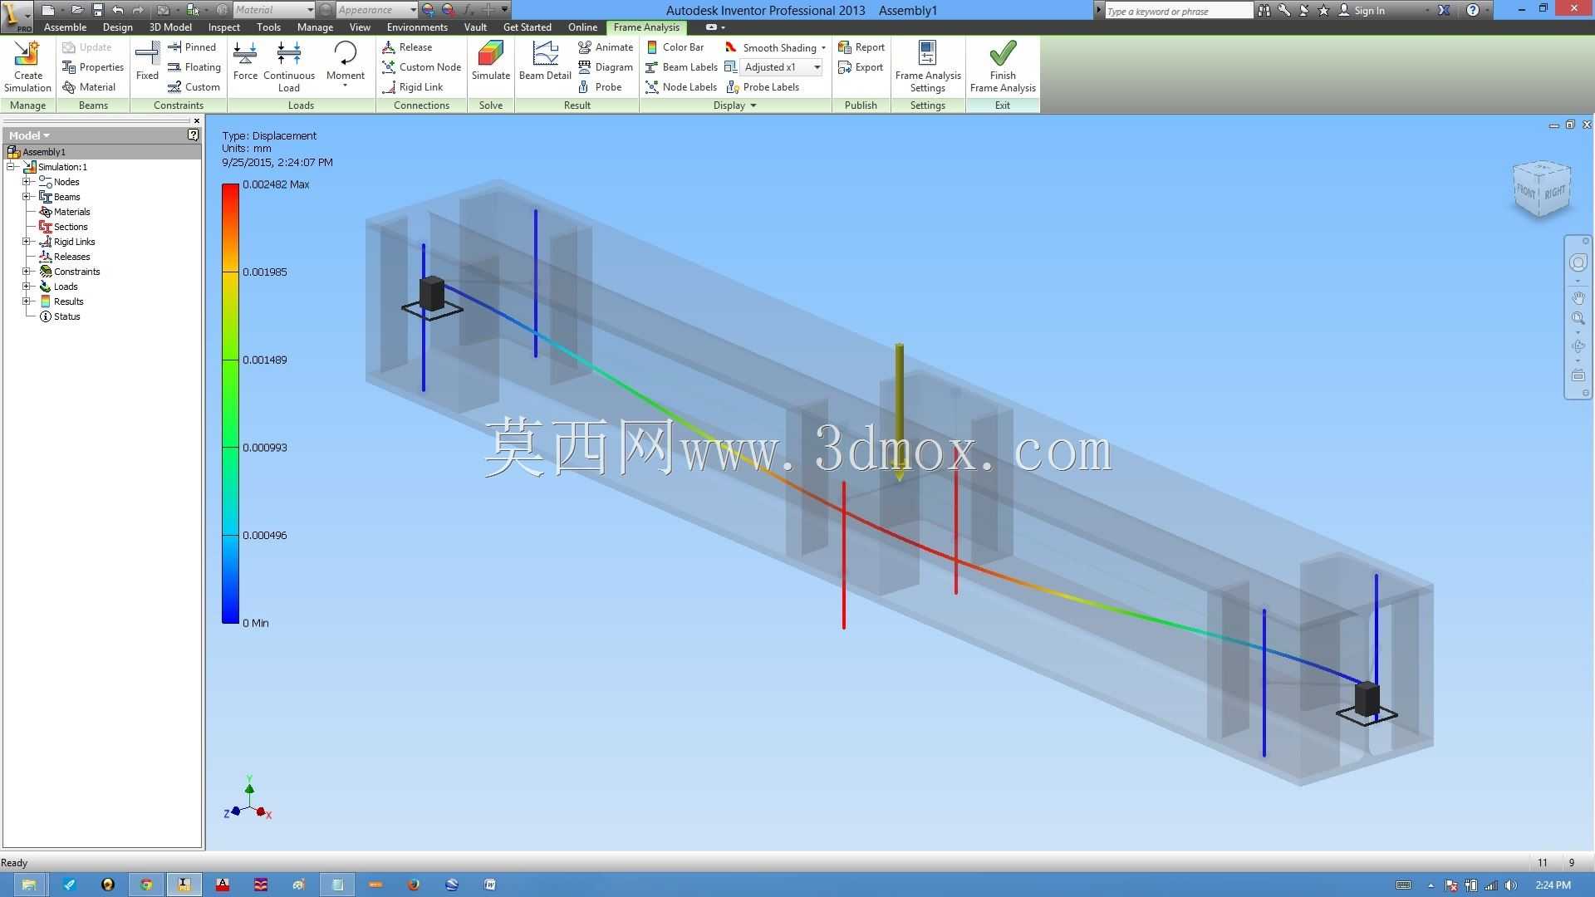Expand the Display panel dropdown

coord(734,105)
